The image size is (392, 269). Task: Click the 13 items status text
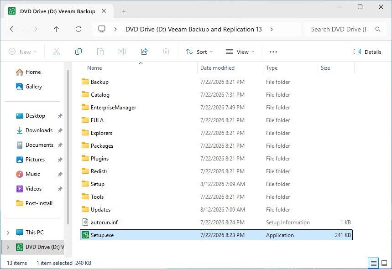[x=17, y=263]
